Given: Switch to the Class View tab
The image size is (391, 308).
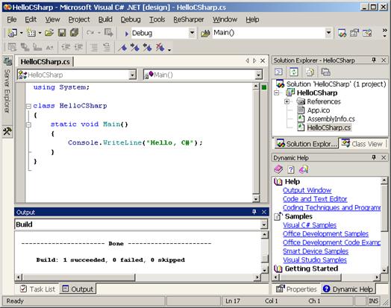Looking at the screenshot, I should (362, 143).
